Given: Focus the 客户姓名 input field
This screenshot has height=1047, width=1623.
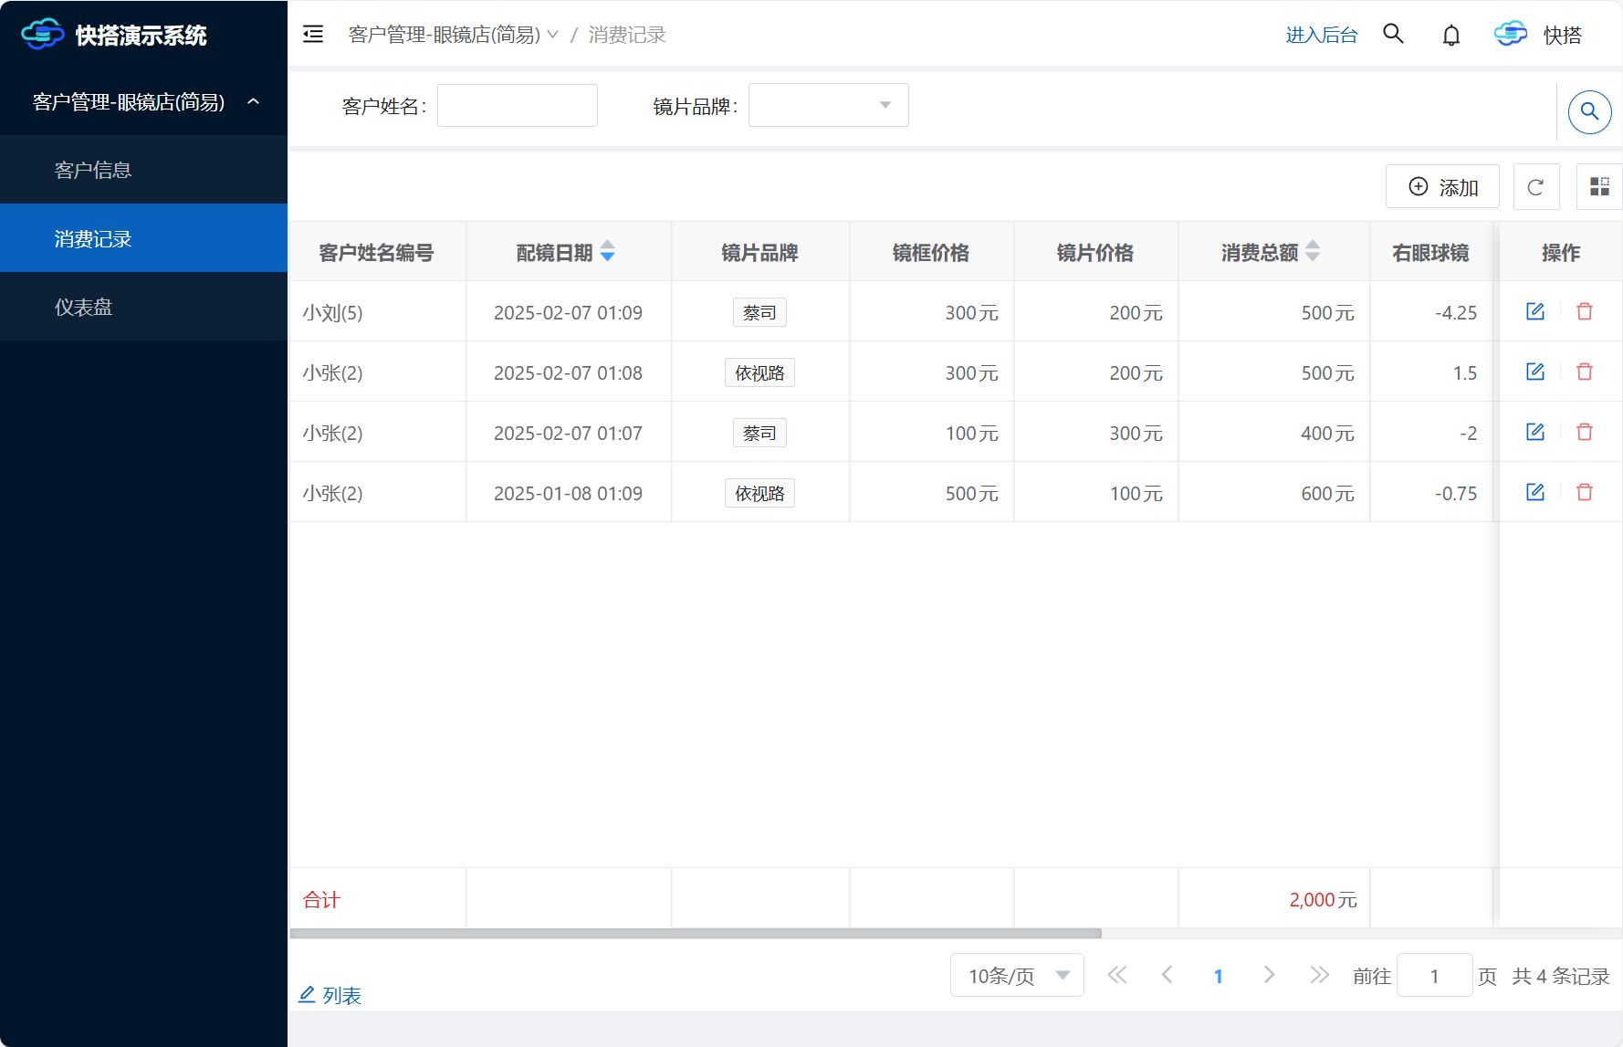Looking at the screenshot, I should click(517, 105).
